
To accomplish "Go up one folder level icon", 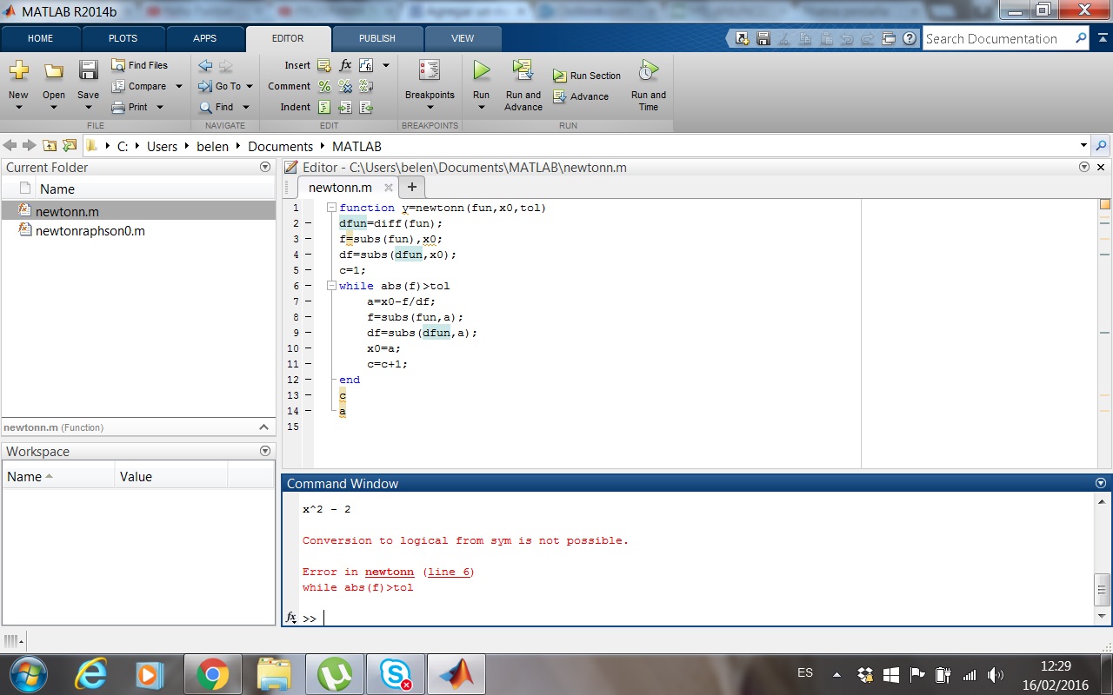I will click(x=50, y=146).
